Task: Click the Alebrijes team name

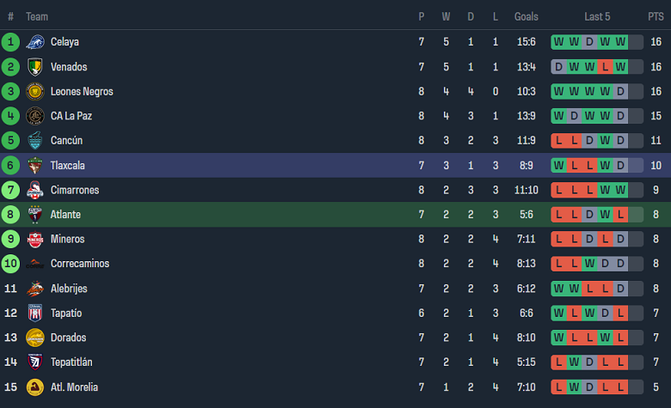Action: 69,289
